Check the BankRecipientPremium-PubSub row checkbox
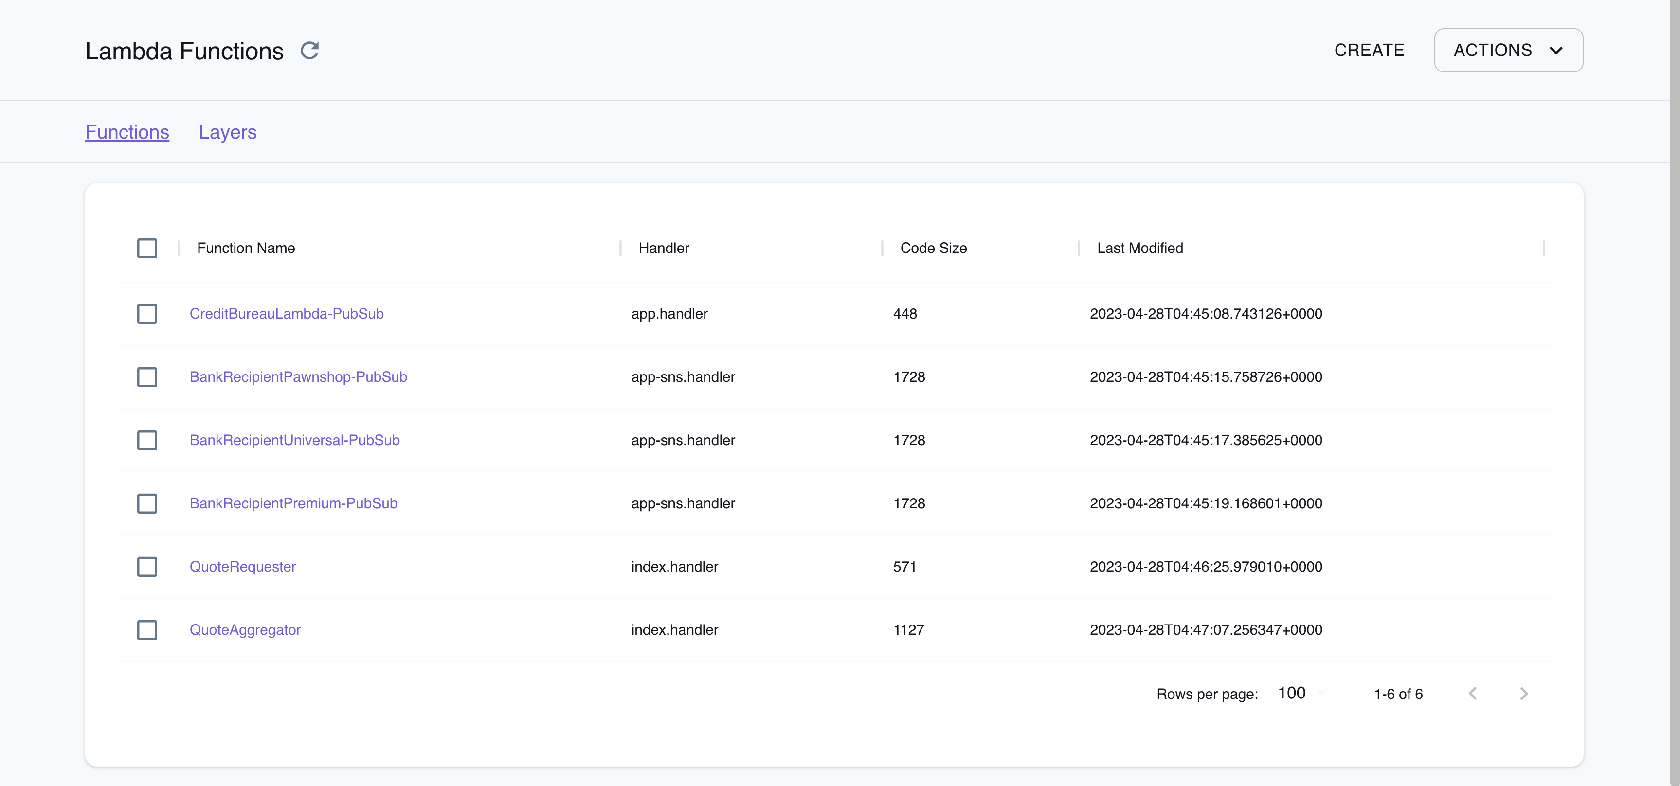 147,503
